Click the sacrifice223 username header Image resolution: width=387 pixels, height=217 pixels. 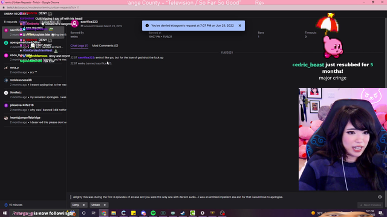click(89, 22)
